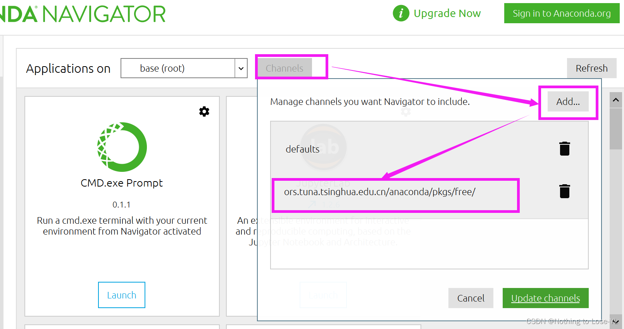Open the base (root) environment dropdown
The width and height of the screenshot is (624, 329).
184,68
